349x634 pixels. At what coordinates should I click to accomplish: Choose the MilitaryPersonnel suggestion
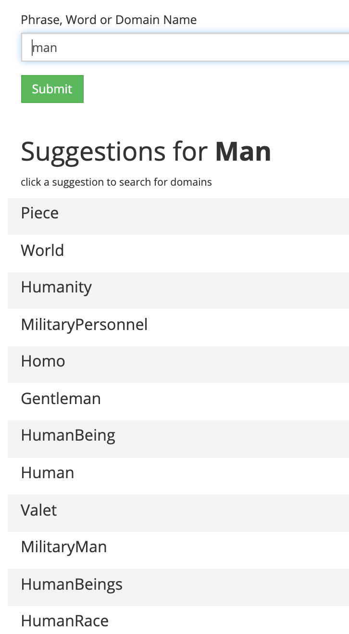coord(84,325)
